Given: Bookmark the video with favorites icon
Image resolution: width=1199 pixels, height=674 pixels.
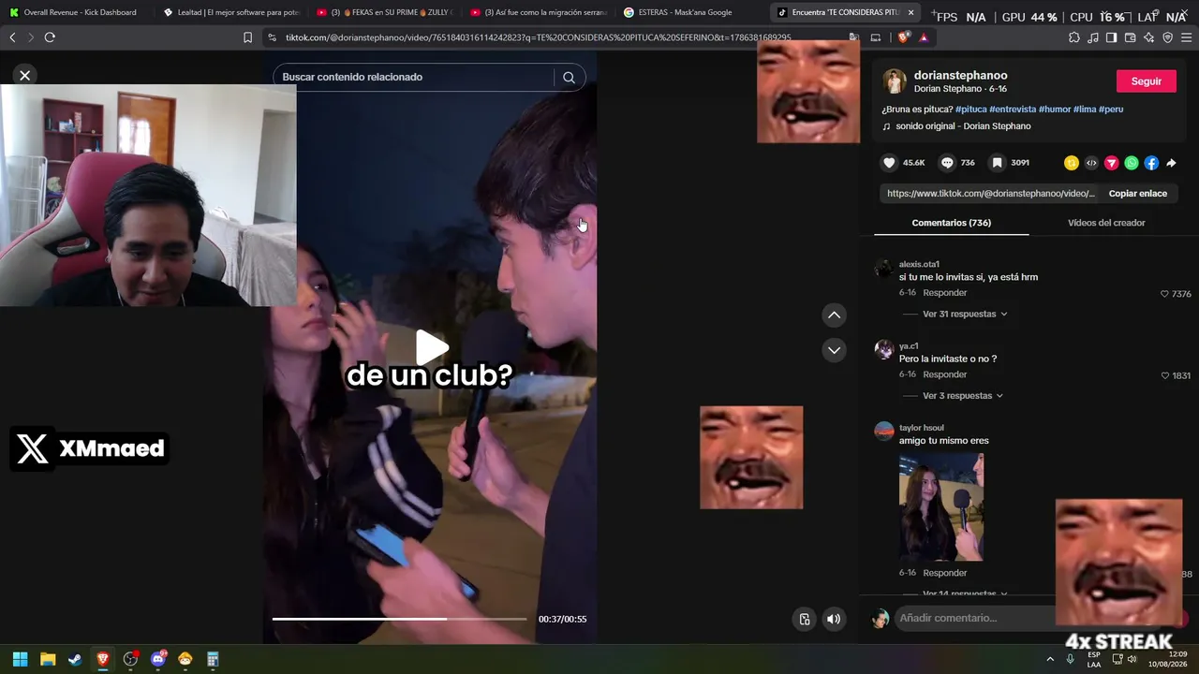Looking at the screenshot, I should [x=998, y=163].
